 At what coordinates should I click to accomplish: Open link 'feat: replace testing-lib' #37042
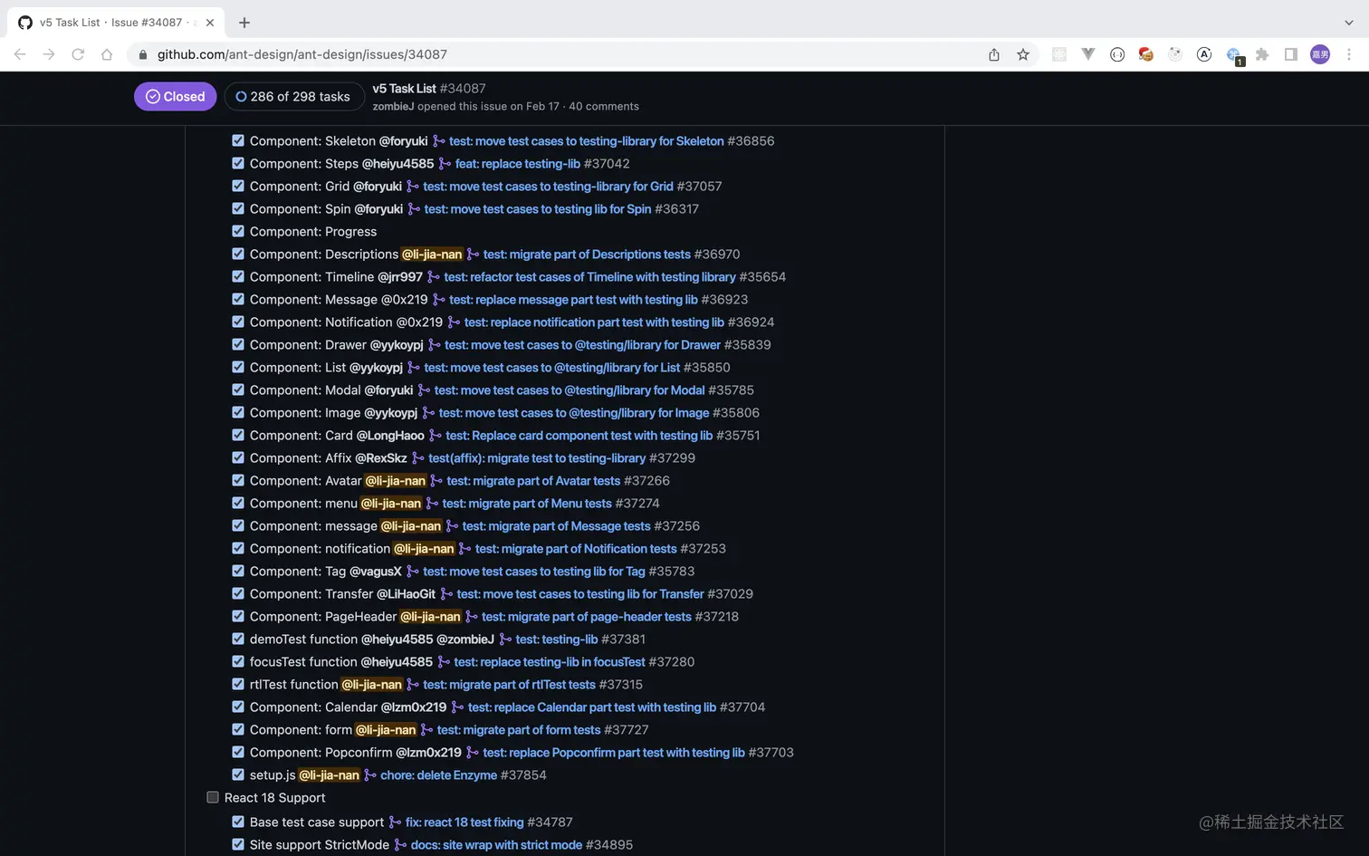tap(518, 164)
